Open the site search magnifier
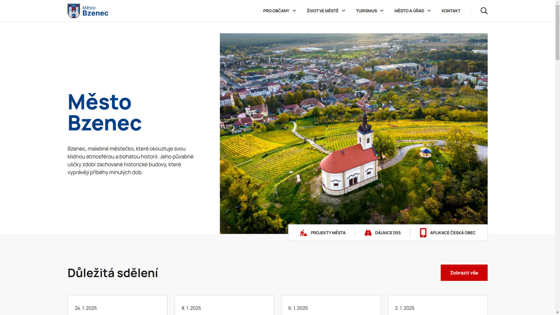The height and width of the screenshot is (315, 560). 484,10
